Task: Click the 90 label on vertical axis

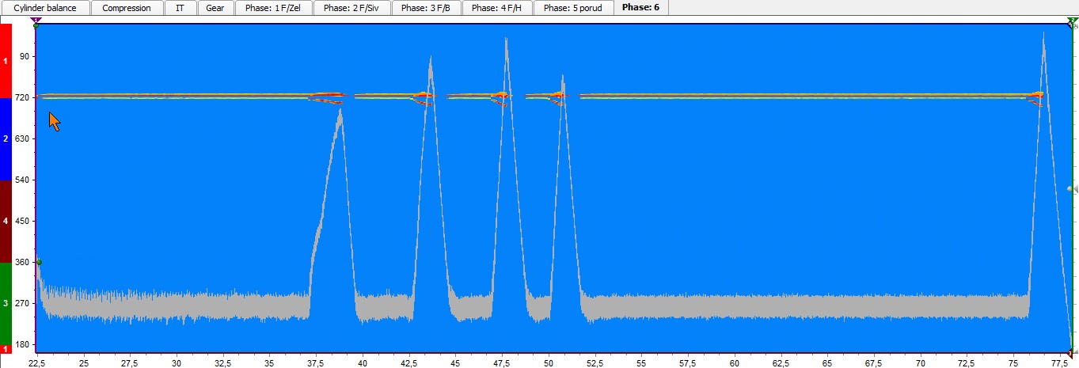Action: 25,56
